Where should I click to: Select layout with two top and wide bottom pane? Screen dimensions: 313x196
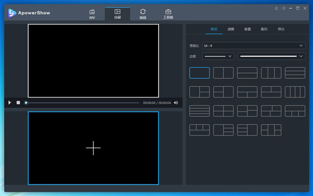click(x=271, y=92)
